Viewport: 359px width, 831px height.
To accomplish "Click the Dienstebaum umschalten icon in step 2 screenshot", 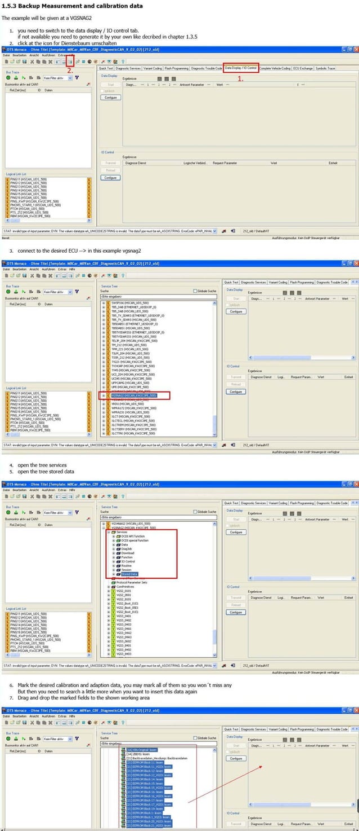I will pos(70,61).
